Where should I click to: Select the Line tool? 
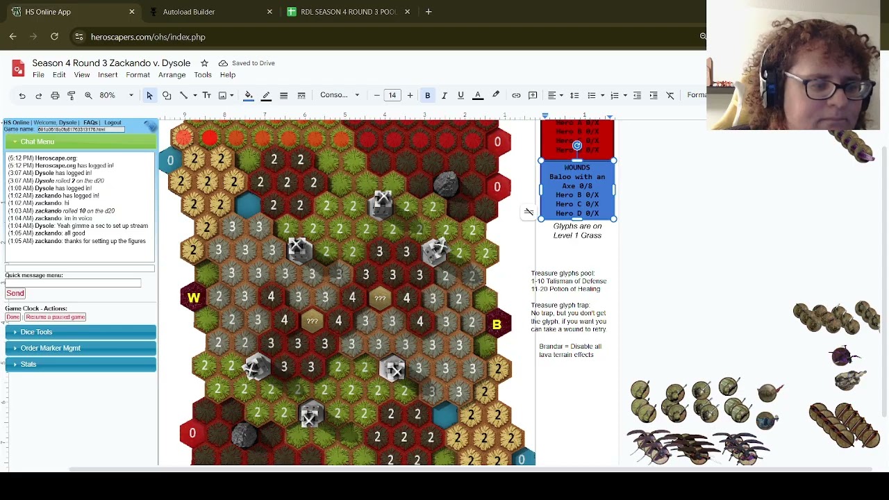pos(183,95)
